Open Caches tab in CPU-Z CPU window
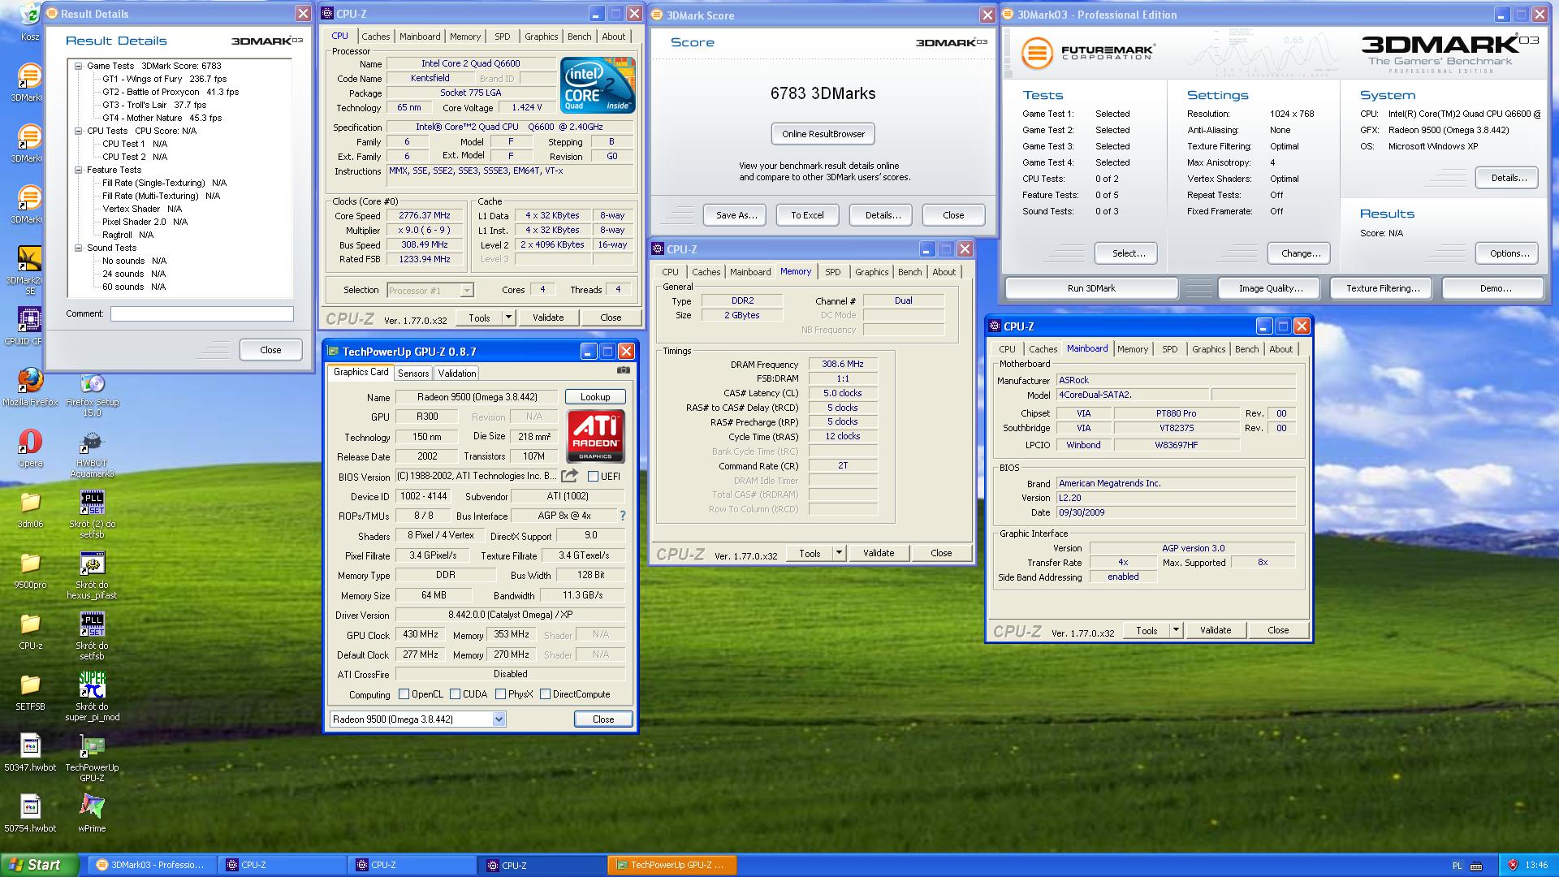Image resolution: width=1559 pixels, height=877 pixels. 375,37
